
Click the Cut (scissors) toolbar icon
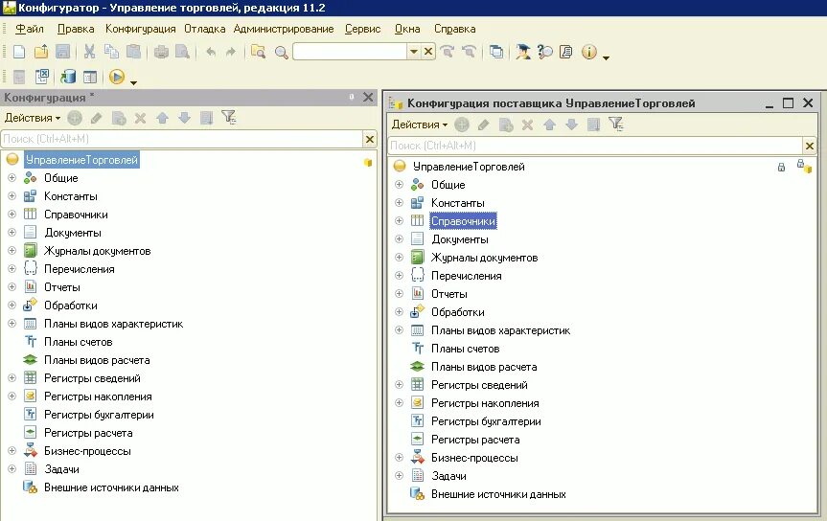(x=90, y=52)
